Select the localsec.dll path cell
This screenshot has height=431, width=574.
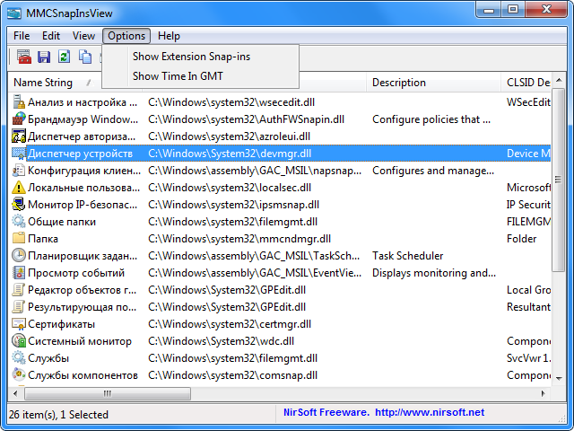pyautogui.click(x=230, y=188)
